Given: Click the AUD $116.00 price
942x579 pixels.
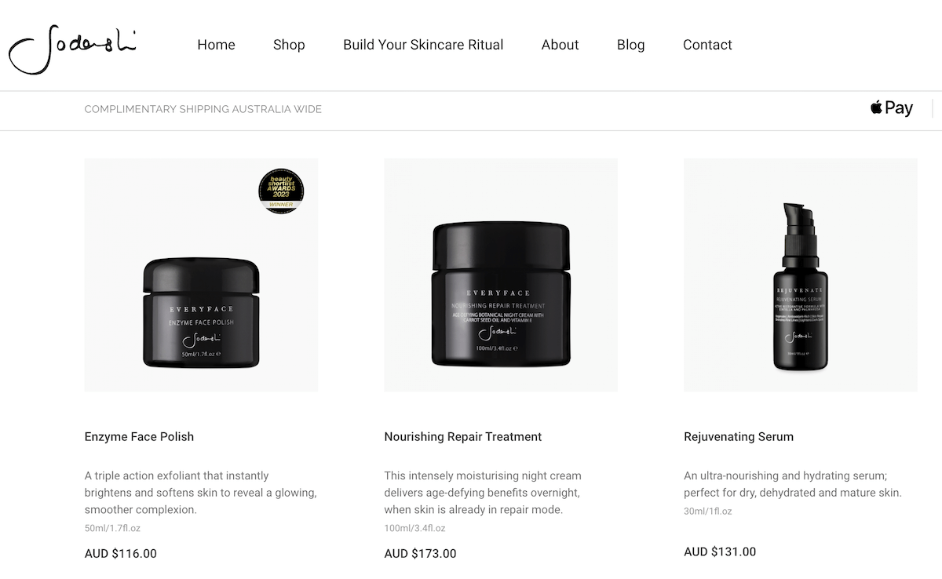Looking at the screenshot, I should [121, 554].
